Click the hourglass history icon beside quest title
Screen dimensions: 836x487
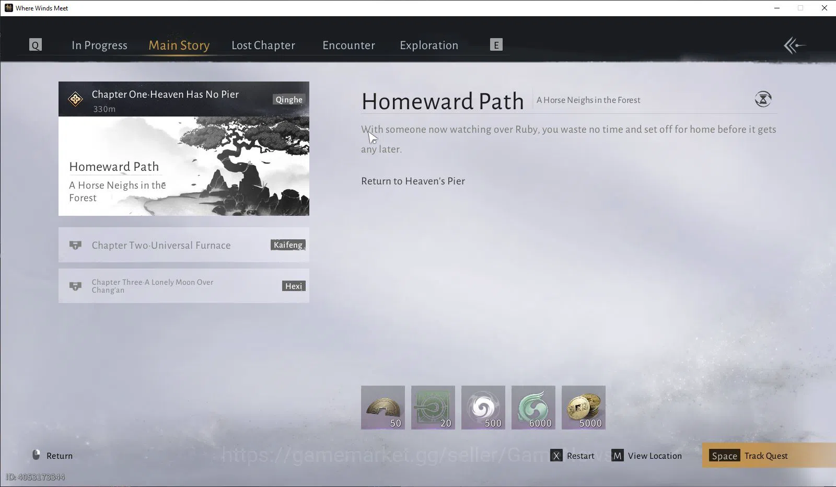click(763, 99)
